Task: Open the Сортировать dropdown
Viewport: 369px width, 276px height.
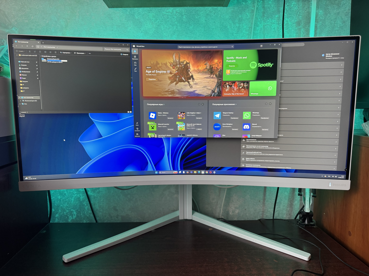Action: (x=66, y=53)
